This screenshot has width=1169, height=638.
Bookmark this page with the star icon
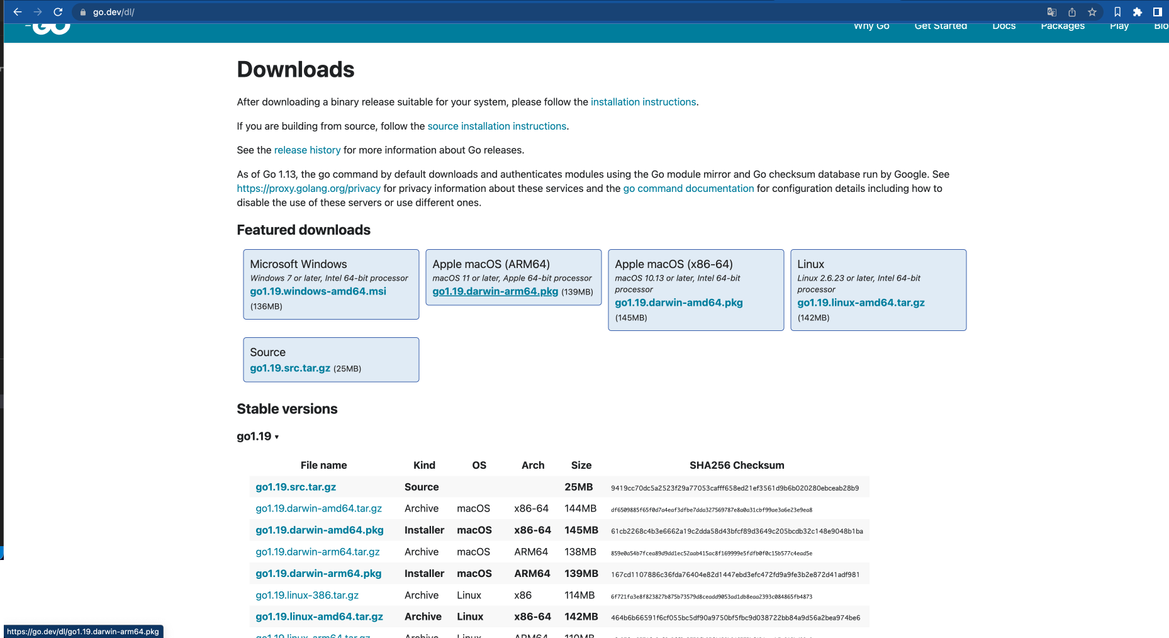point(1092,12)
